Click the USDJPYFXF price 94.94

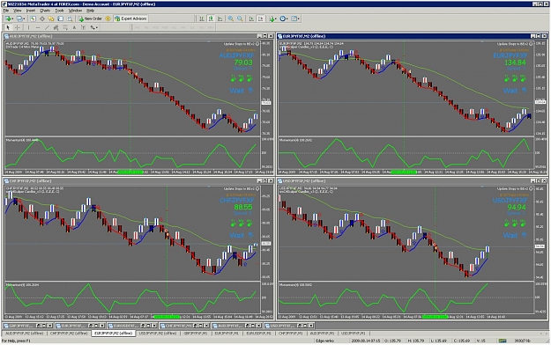point(517,207)
